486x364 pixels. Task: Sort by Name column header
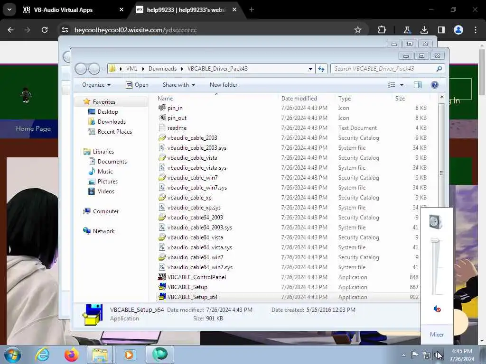[165, 99]
